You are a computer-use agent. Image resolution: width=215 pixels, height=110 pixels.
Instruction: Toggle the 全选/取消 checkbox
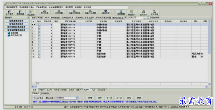pos(34,98)
